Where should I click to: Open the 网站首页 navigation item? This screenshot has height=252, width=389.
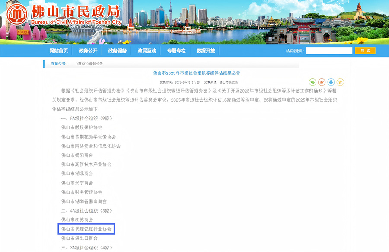58,51
